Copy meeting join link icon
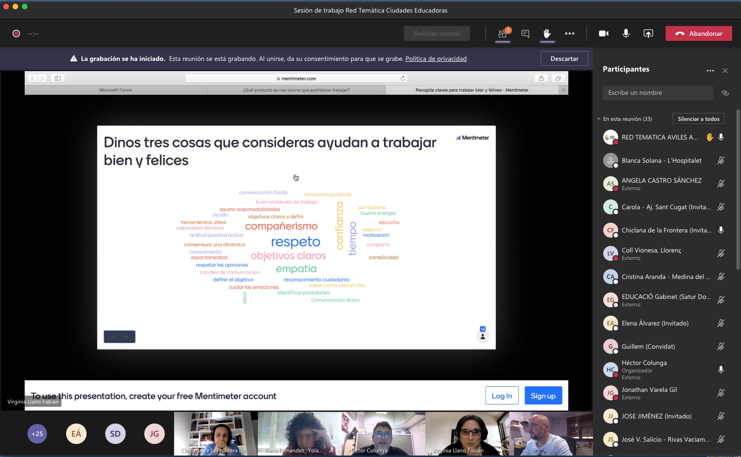The width and height of the screenshot is (741, 457). 725,93
